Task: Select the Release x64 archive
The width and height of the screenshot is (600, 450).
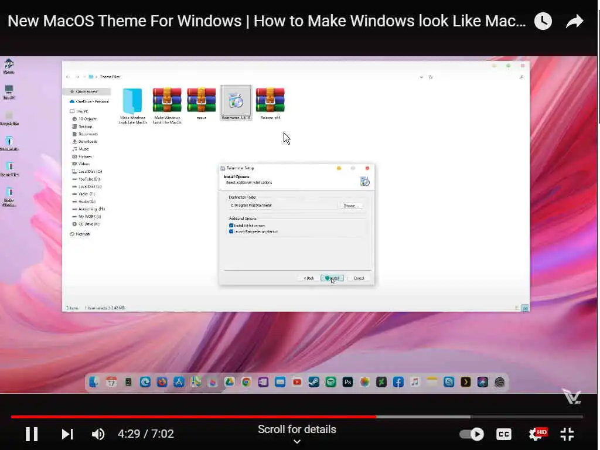Action: click(270, 103)
